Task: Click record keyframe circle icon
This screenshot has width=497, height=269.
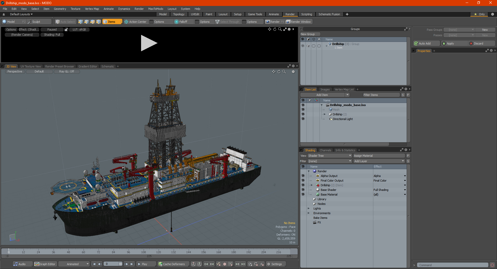Action: 225,264
